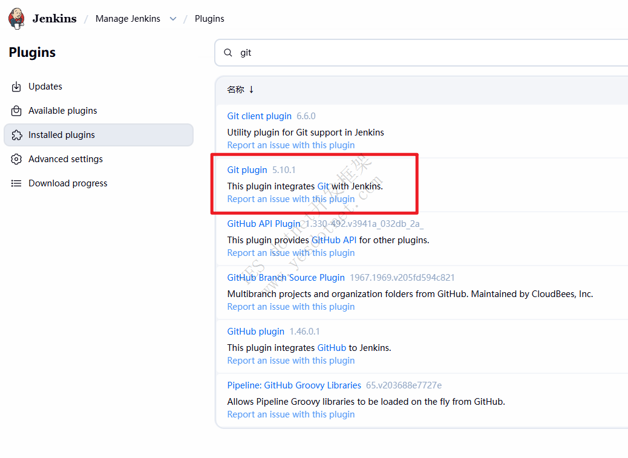Open GitHub Branch Source Plugin link
Viewport: 628px width, 458px height.
coord(286,278)
